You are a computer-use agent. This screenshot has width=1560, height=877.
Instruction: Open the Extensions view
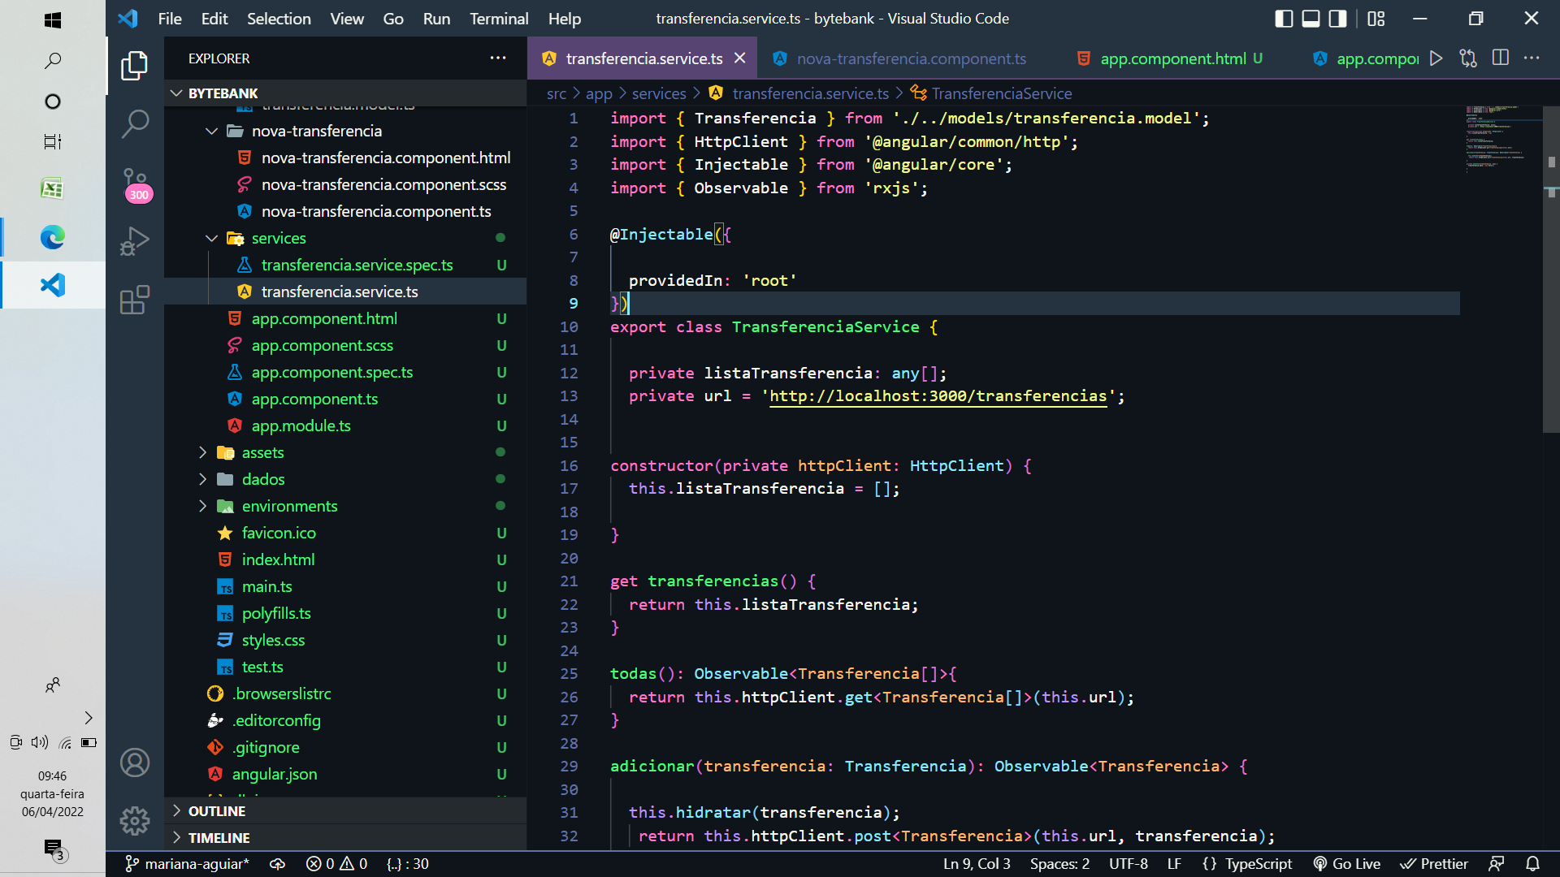pos(134,300)
